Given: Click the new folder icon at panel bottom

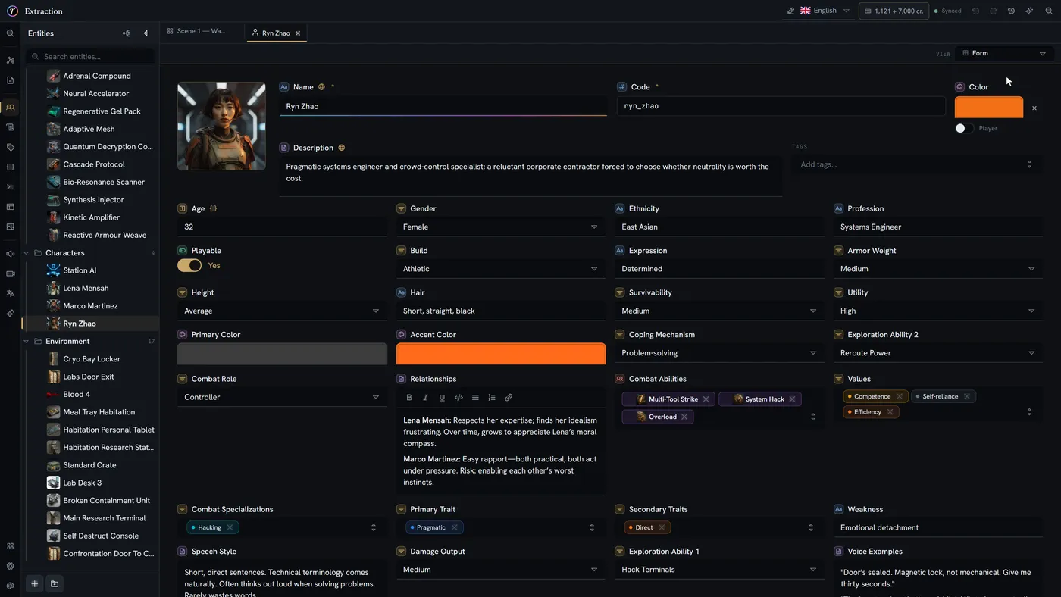Looking at the screenshot, I should 55,584.
